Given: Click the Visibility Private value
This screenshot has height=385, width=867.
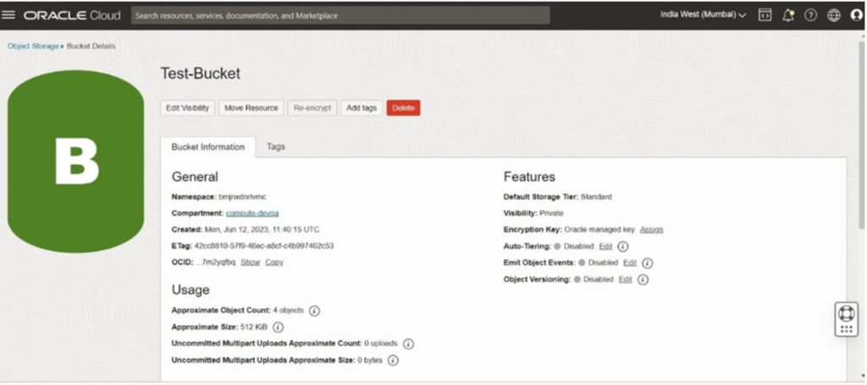Looking at the screenshot, I should pyautogui.click(x=551, y=213).
